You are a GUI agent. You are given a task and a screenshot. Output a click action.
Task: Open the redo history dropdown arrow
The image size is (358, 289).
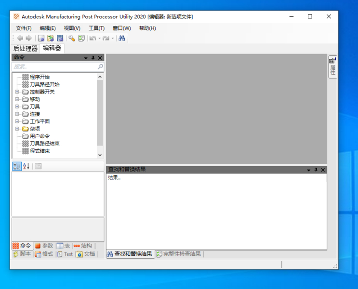click(x=113, y=39)
